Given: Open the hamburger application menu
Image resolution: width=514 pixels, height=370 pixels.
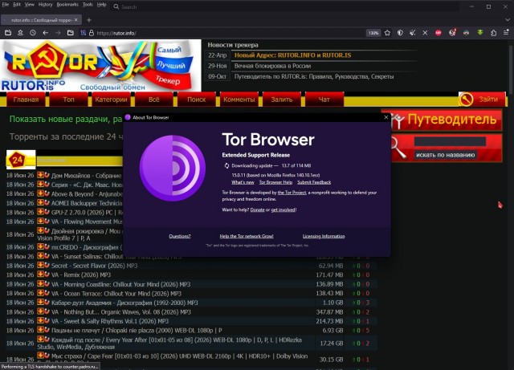Looking at the screenshot, I should click(506, 32).
